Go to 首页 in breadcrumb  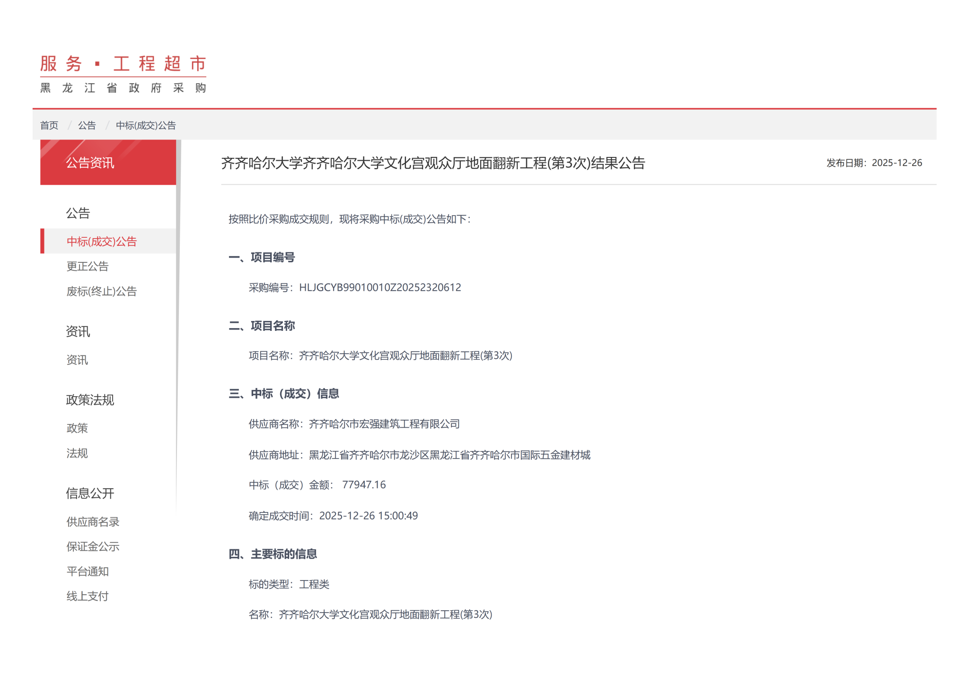[x=49, y=125]
